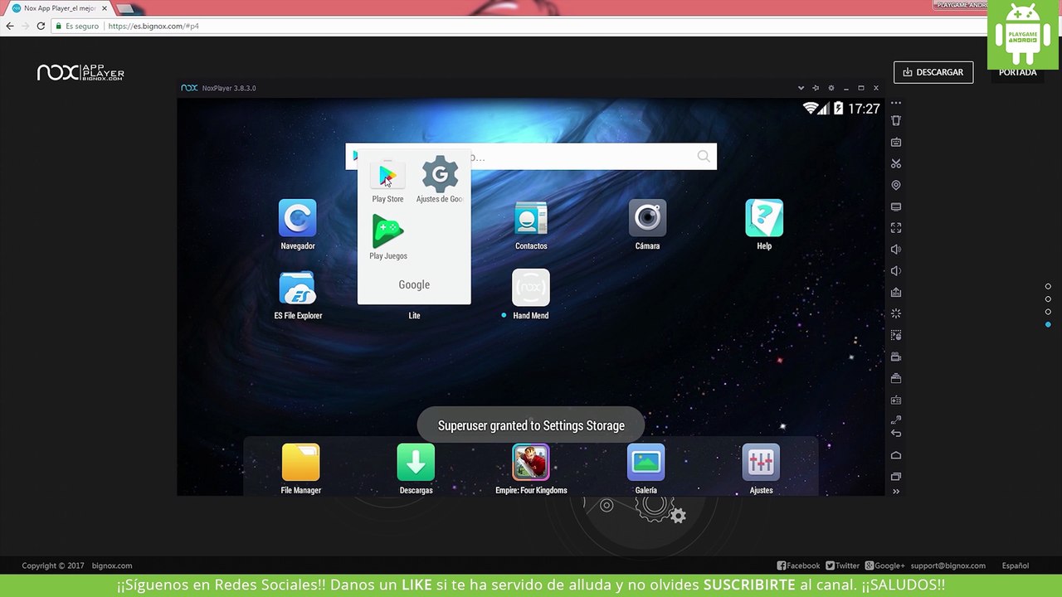Click the browser address bar URL

coord(153,26)
